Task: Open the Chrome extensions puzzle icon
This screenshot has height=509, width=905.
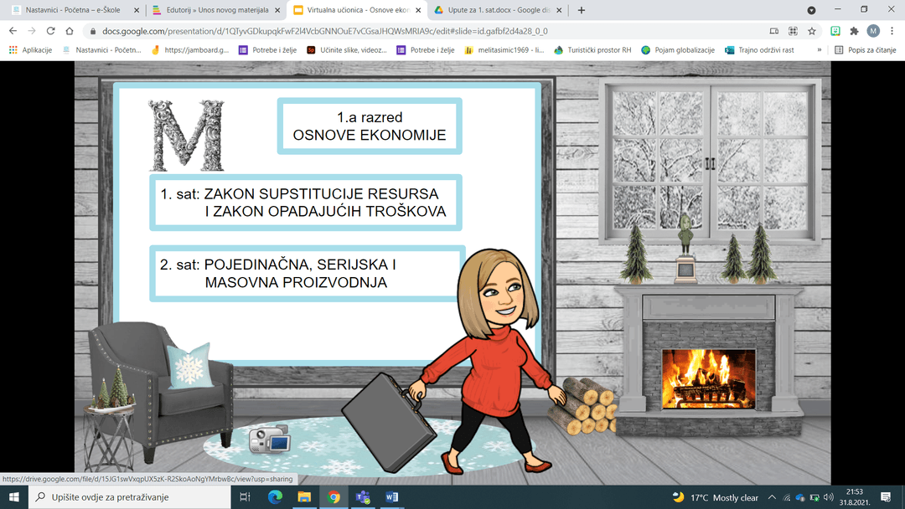Action: (854, 31)
